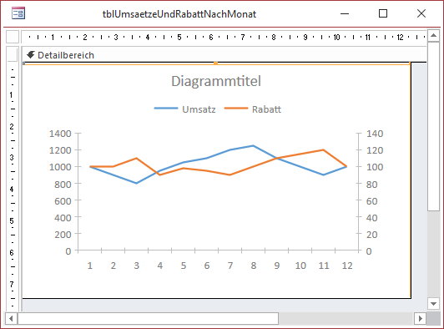Click the left arrow of horizontal scrollbar
Viewport: 444px width, 329px height.
[11, 318]
